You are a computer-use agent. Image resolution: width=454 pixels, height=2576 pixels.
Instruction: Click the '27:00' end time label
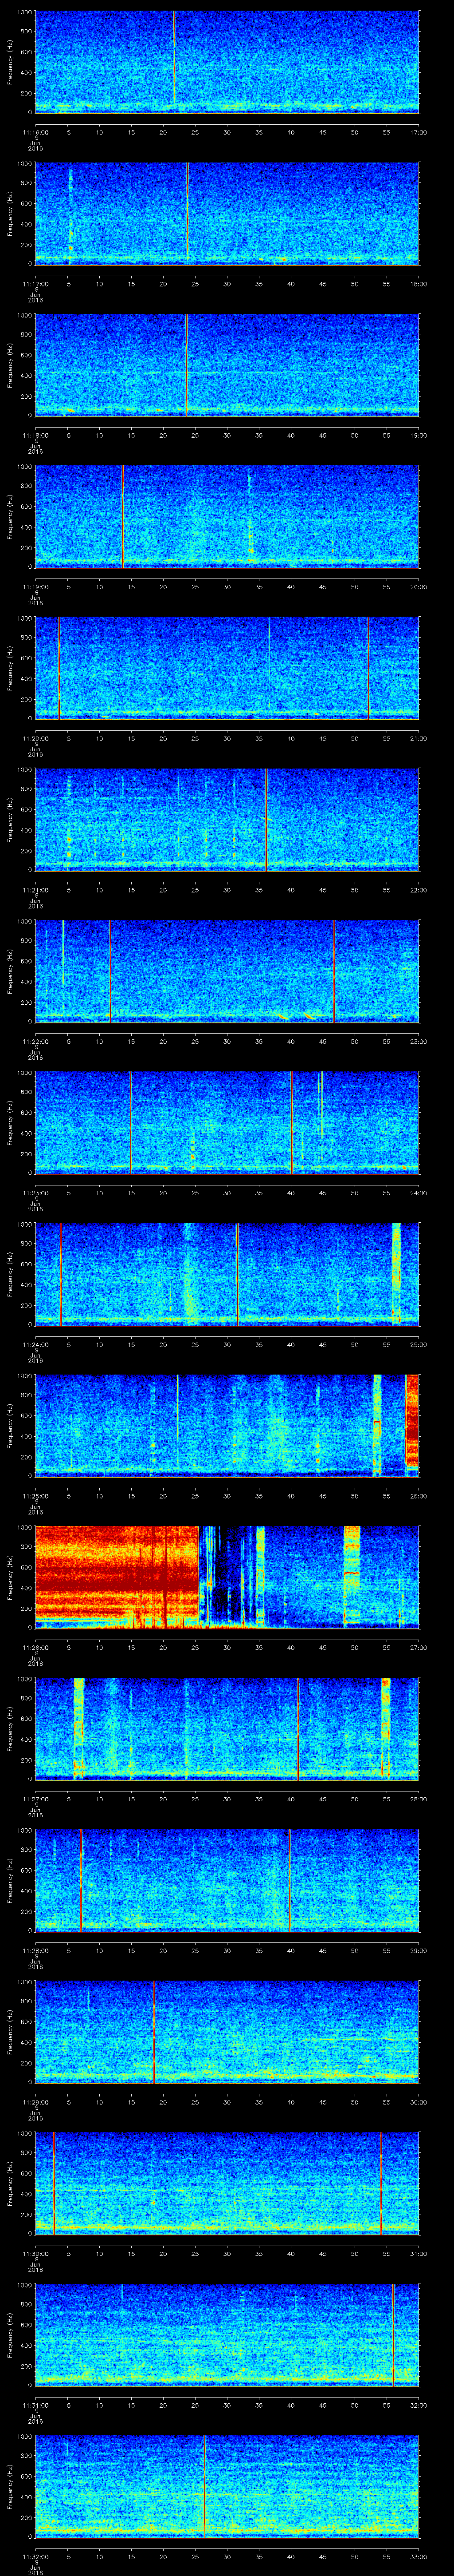[x=419, y=1647]
